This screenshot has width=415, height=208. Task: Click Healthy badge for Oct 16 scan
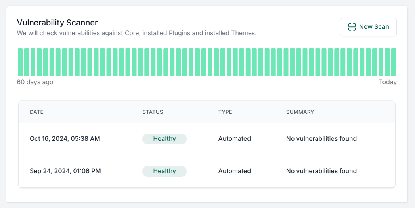pyautogui.click(x=164, y=139)
